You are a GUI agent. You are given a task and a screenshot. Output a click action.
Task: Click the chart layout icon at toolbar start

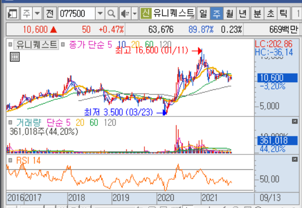tap(13, 13)
